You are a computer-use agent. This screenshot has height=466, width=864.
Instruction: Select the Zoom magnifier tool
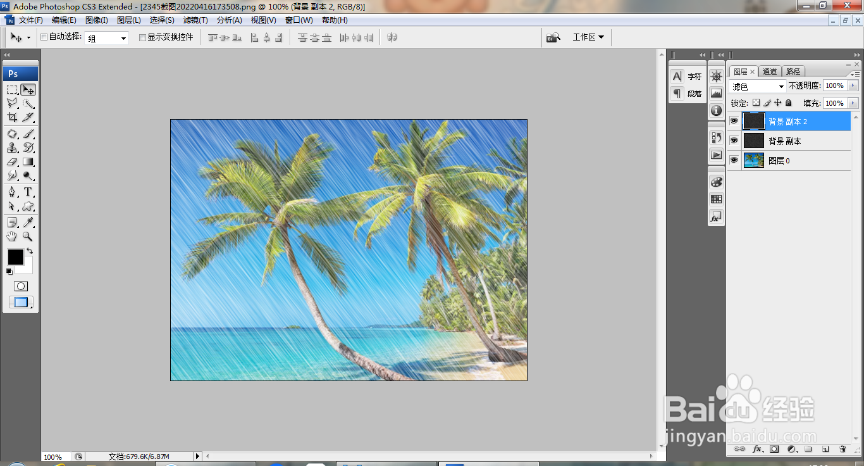tap(28, 236)
